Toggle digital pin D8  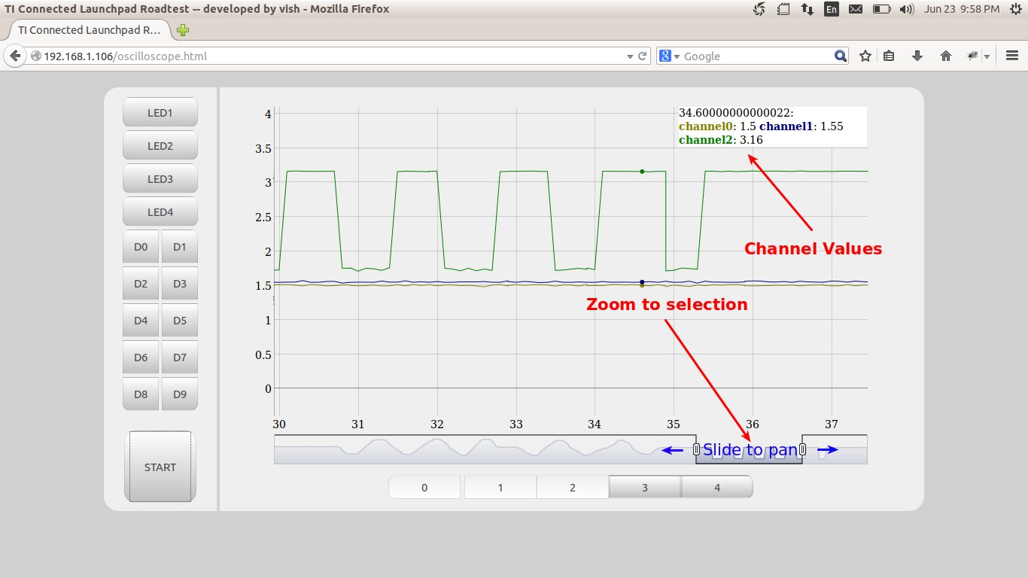tap(141, 394)
